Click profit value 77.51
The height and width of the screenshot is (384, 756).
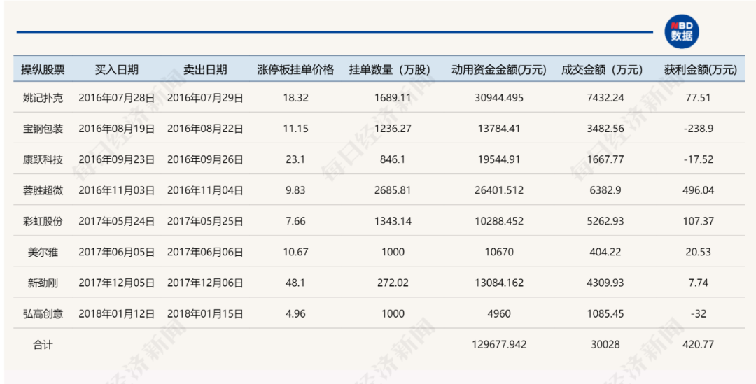(x=698, y=98)
